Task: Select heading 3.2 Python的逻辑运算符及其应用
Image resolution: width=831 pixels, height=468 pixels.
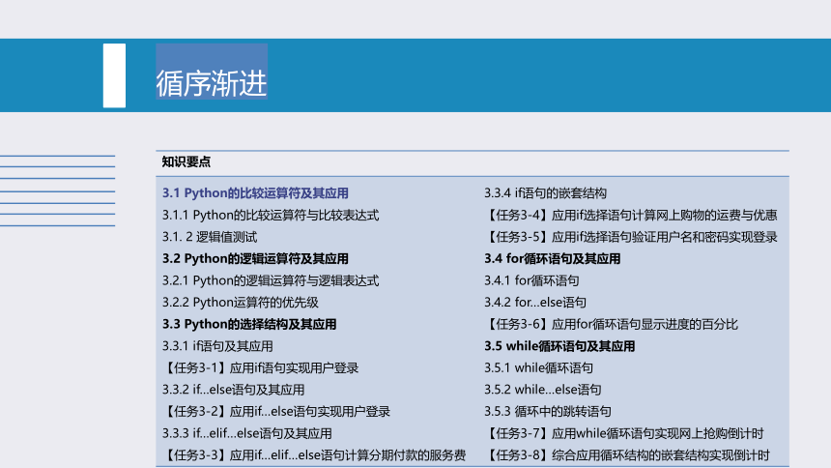Action: tap(255, 258)
